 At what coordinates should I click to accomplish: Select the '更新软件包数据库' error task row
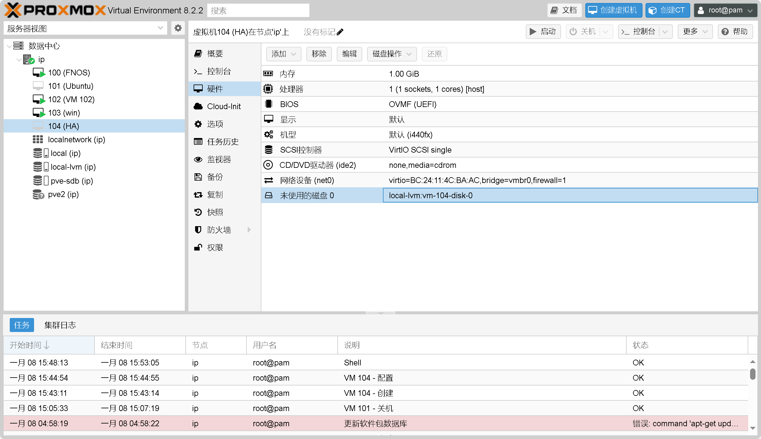[376, 423]
